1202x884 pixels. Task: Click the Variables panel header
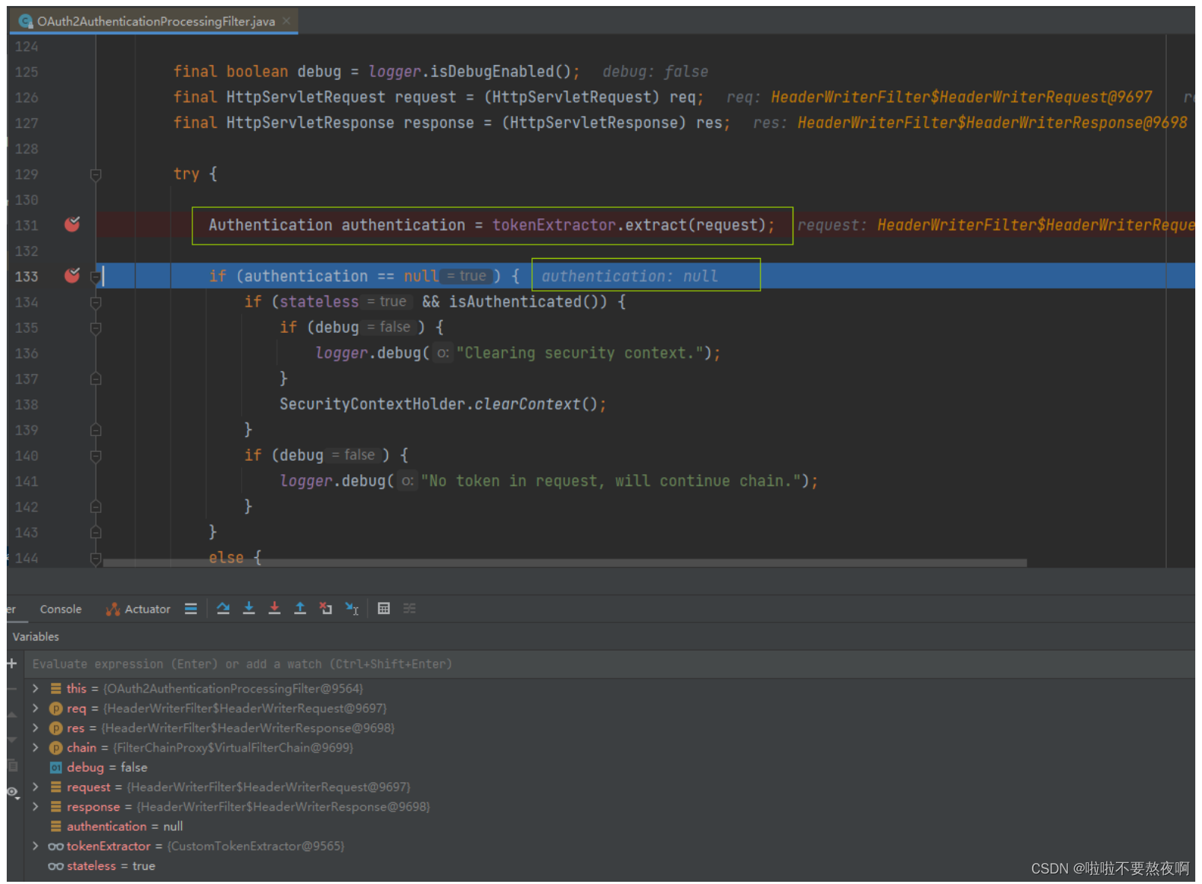tap(36, 636)
